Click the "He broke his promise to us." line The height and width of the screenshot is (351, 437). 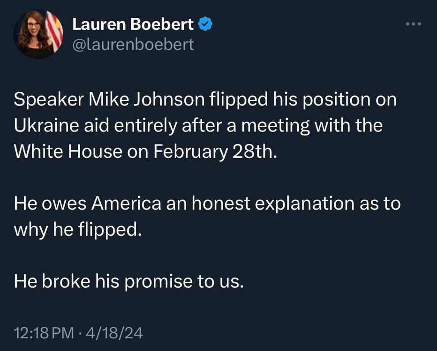(x=129, y=281)
